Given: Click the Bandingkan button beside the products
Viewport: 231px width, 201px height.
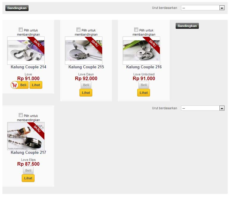Looking at the screenshot, I should click(187, 26).
